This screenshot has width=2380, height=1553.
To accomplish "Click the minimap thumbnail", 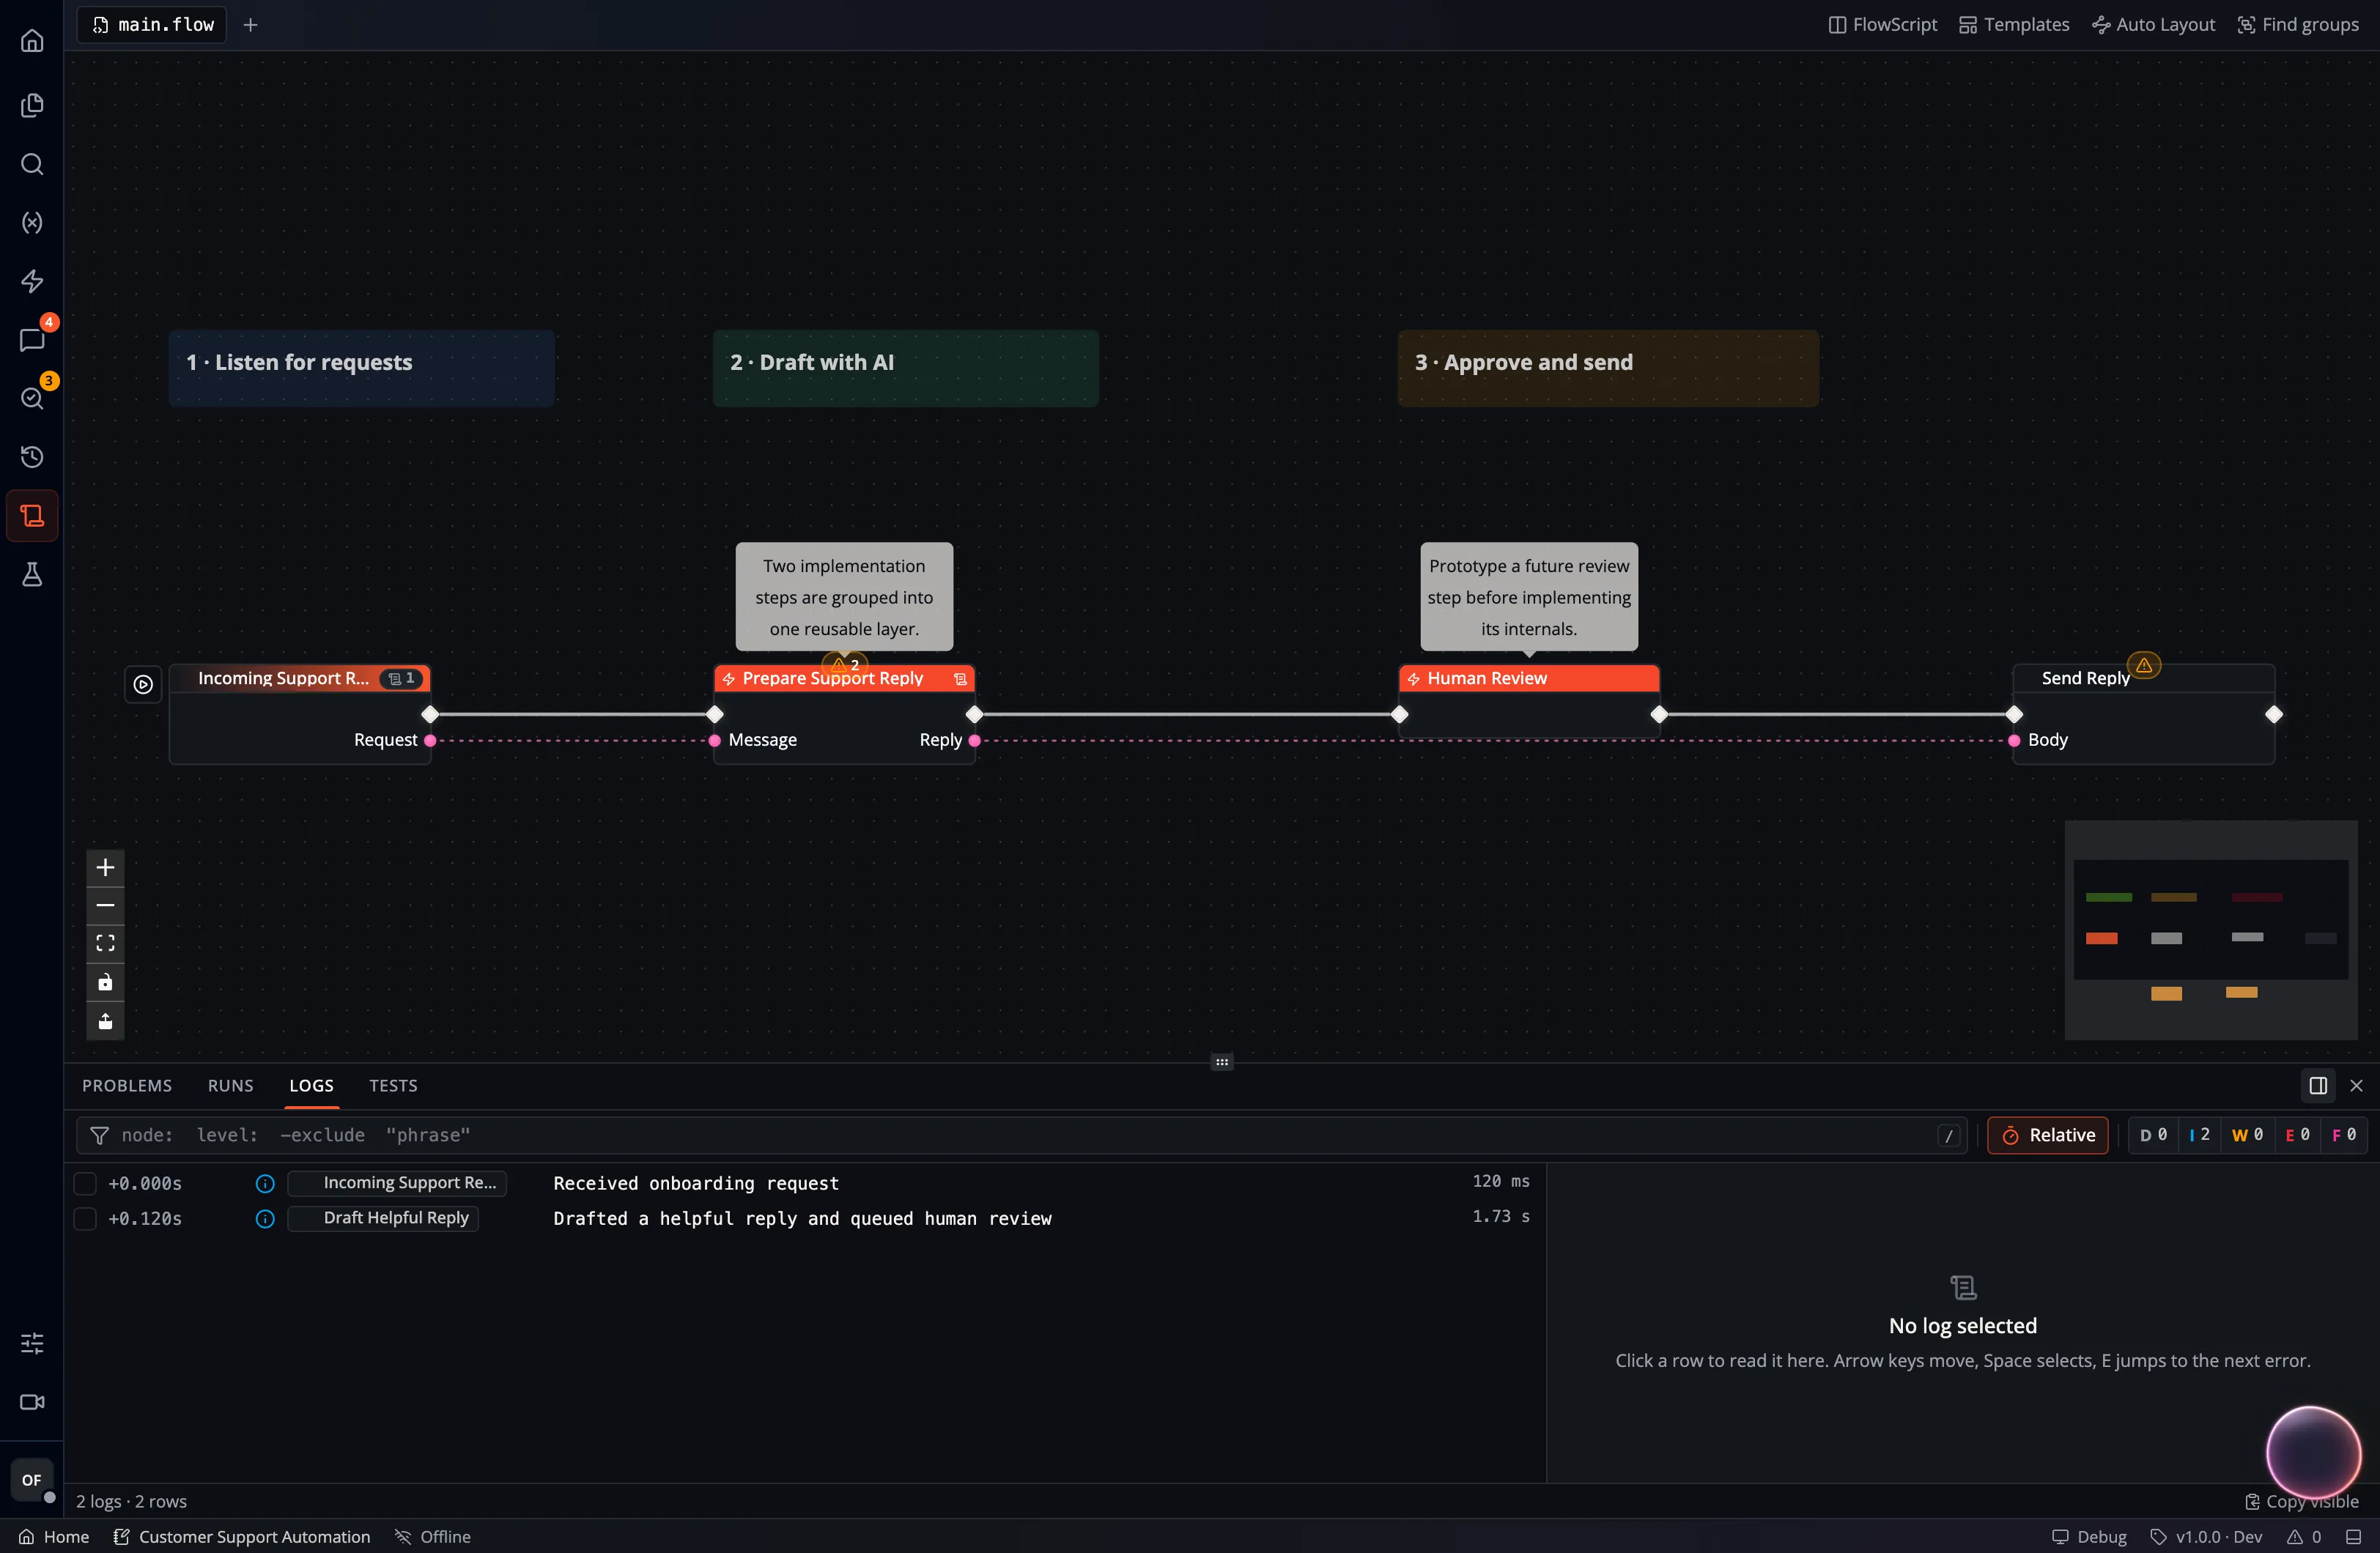I will (x=2210, y=930).
